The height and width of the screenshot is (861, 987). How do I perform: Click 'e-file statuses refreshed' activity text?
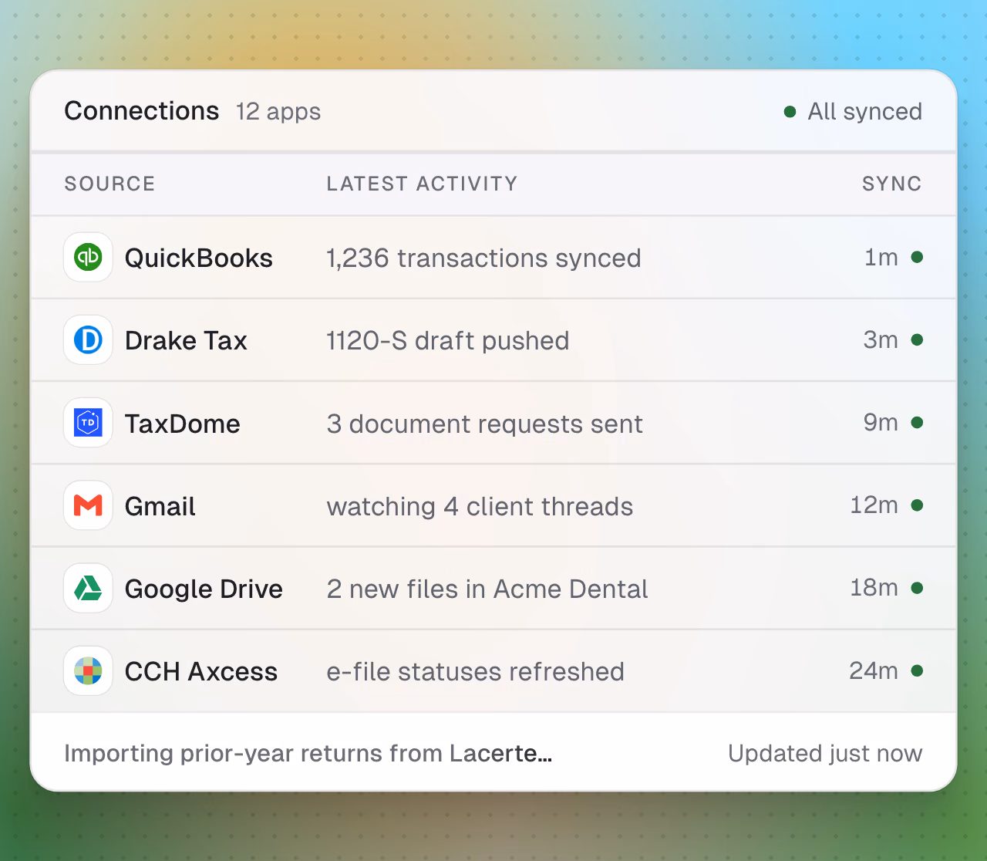475,671
